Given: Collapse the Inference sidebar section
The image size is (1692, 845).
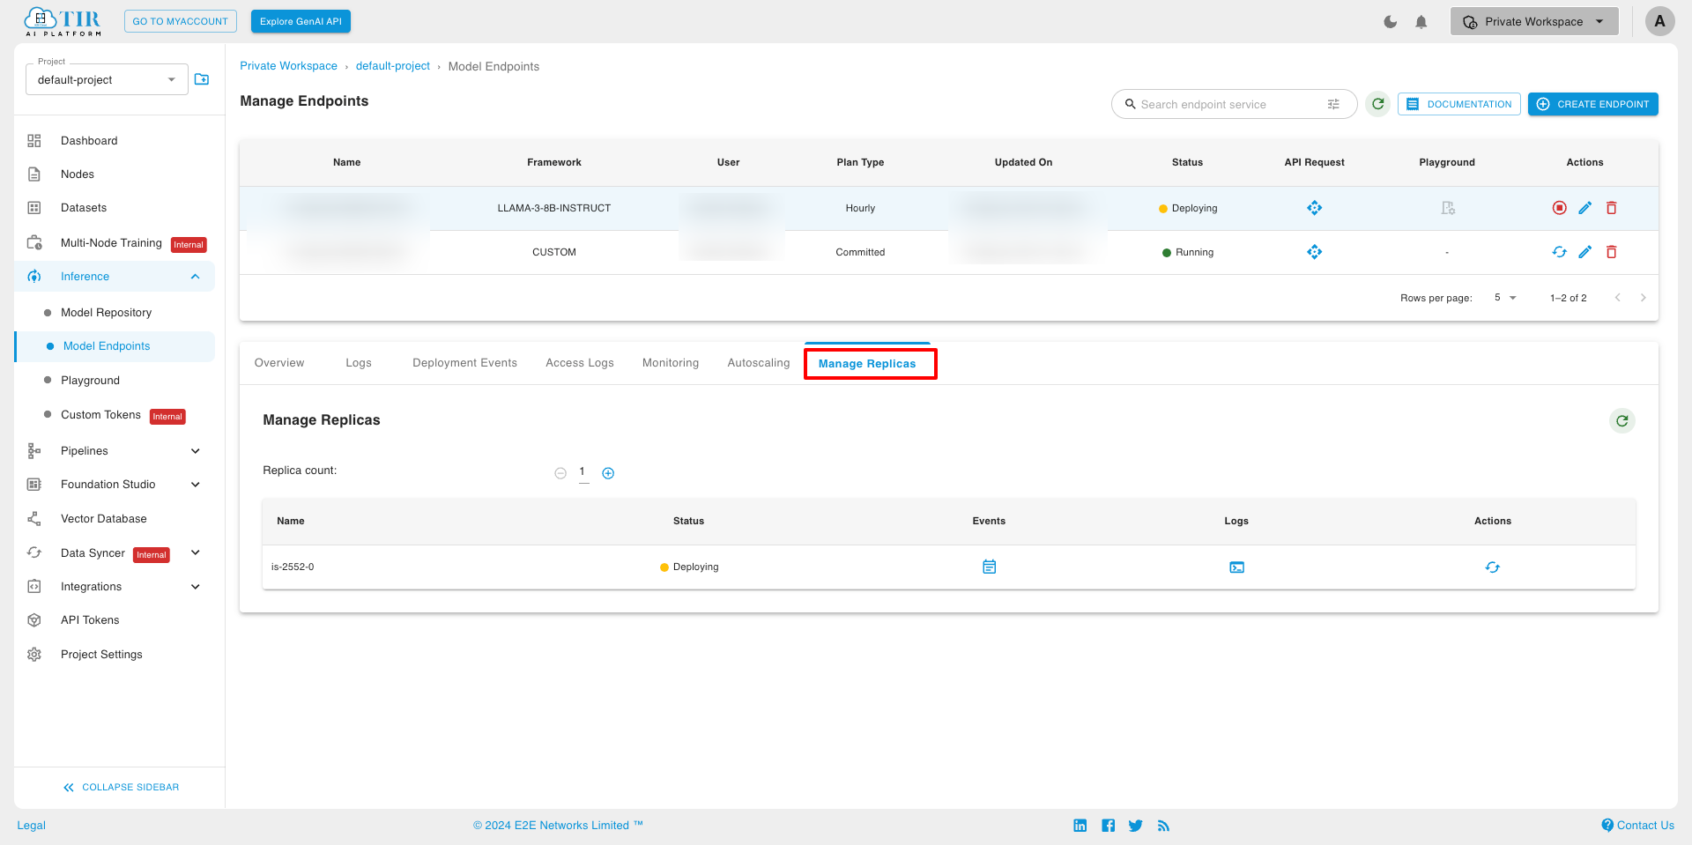Looking at the screenshot, I should (x=195, y=277).
